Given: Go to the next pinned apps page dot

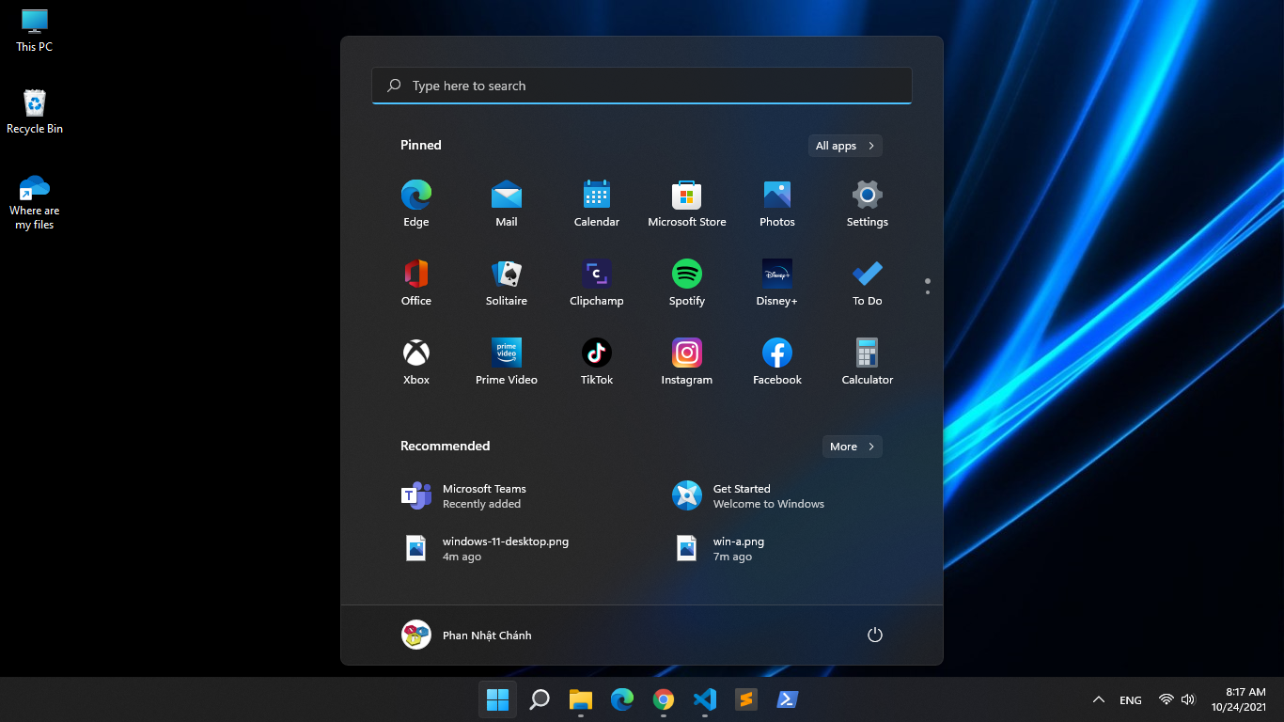Looking at the screenshot, I should click(928, 292).
